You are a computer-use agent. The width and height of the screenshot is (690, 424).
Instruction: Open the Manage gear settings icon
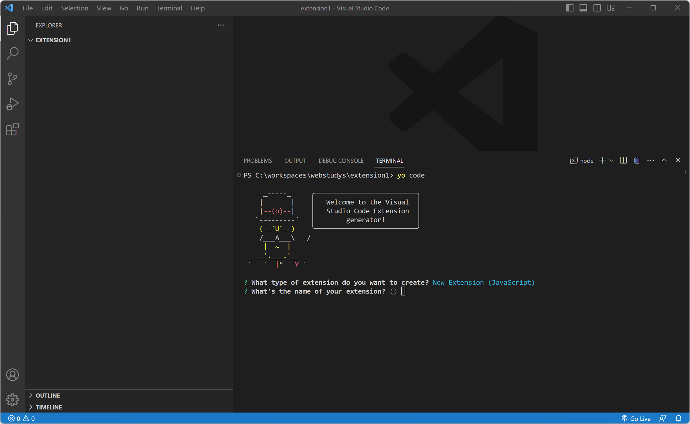click(12, 399)
